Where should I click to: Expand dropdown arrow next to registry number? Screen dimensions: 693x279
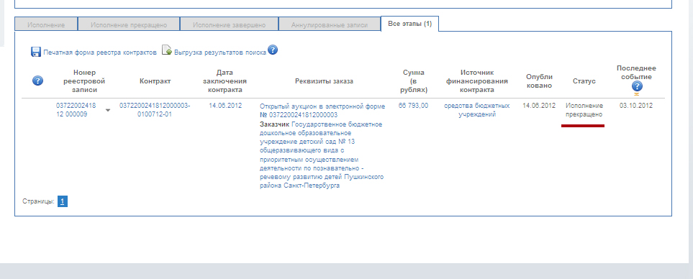pos(108,110)
